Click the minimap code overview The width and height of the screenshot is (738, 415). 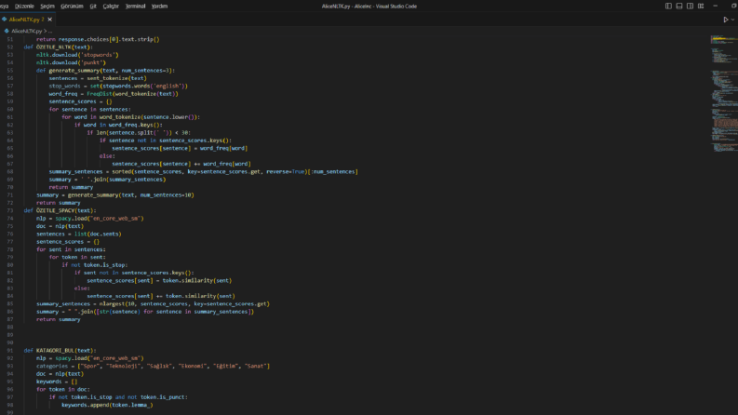coord(724,94)
